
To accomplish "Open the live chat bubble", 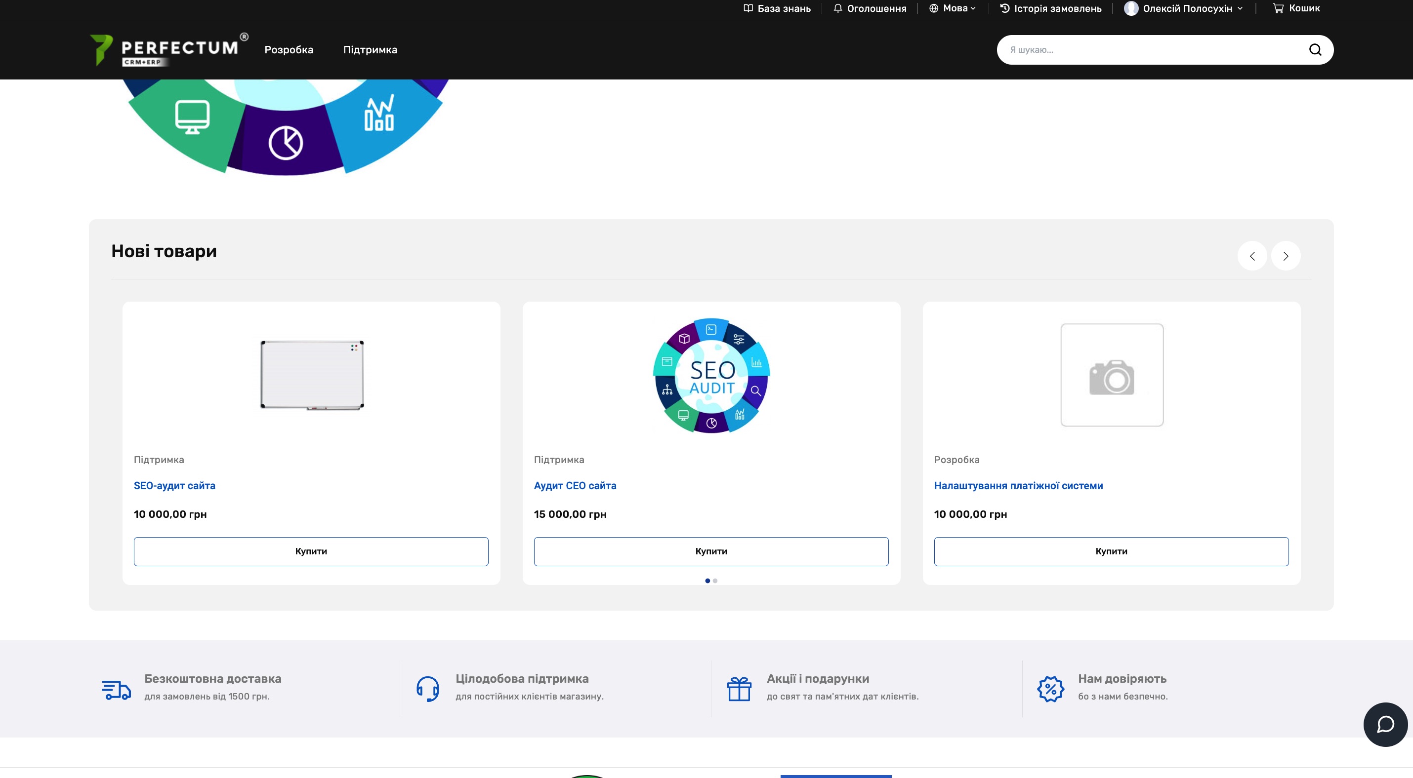I will pos(1385,724).
